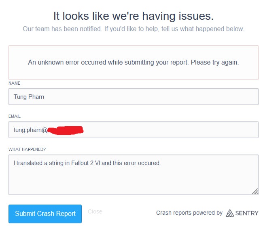The image size is (263, 230).
Task: Place cursor after 'Tung Pham' text
Action: (45, 97)
